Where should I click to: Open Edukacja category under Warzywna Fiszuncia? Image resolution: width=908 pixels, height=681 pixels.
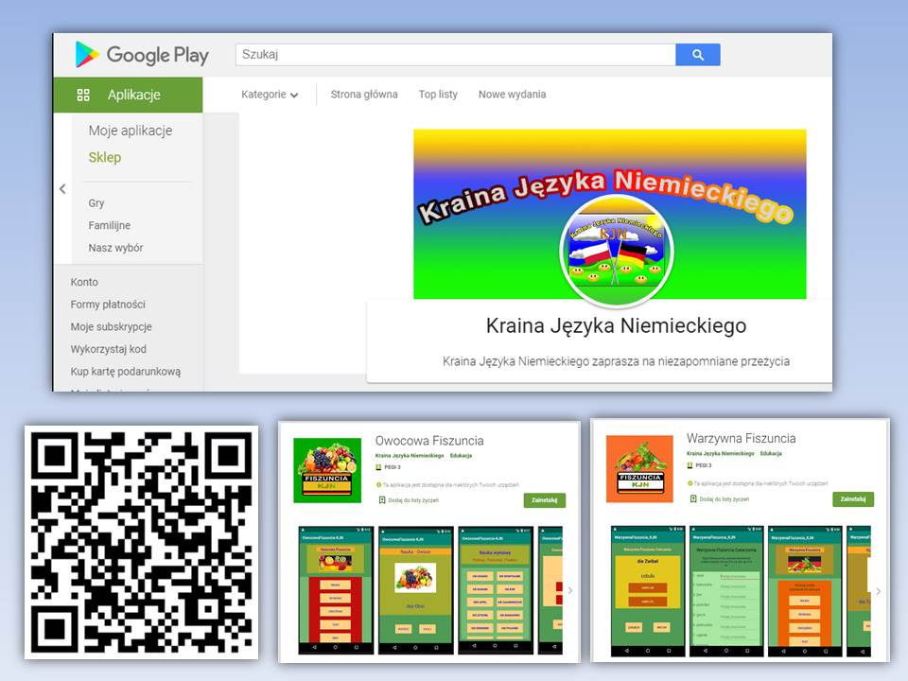coord(772,453)
